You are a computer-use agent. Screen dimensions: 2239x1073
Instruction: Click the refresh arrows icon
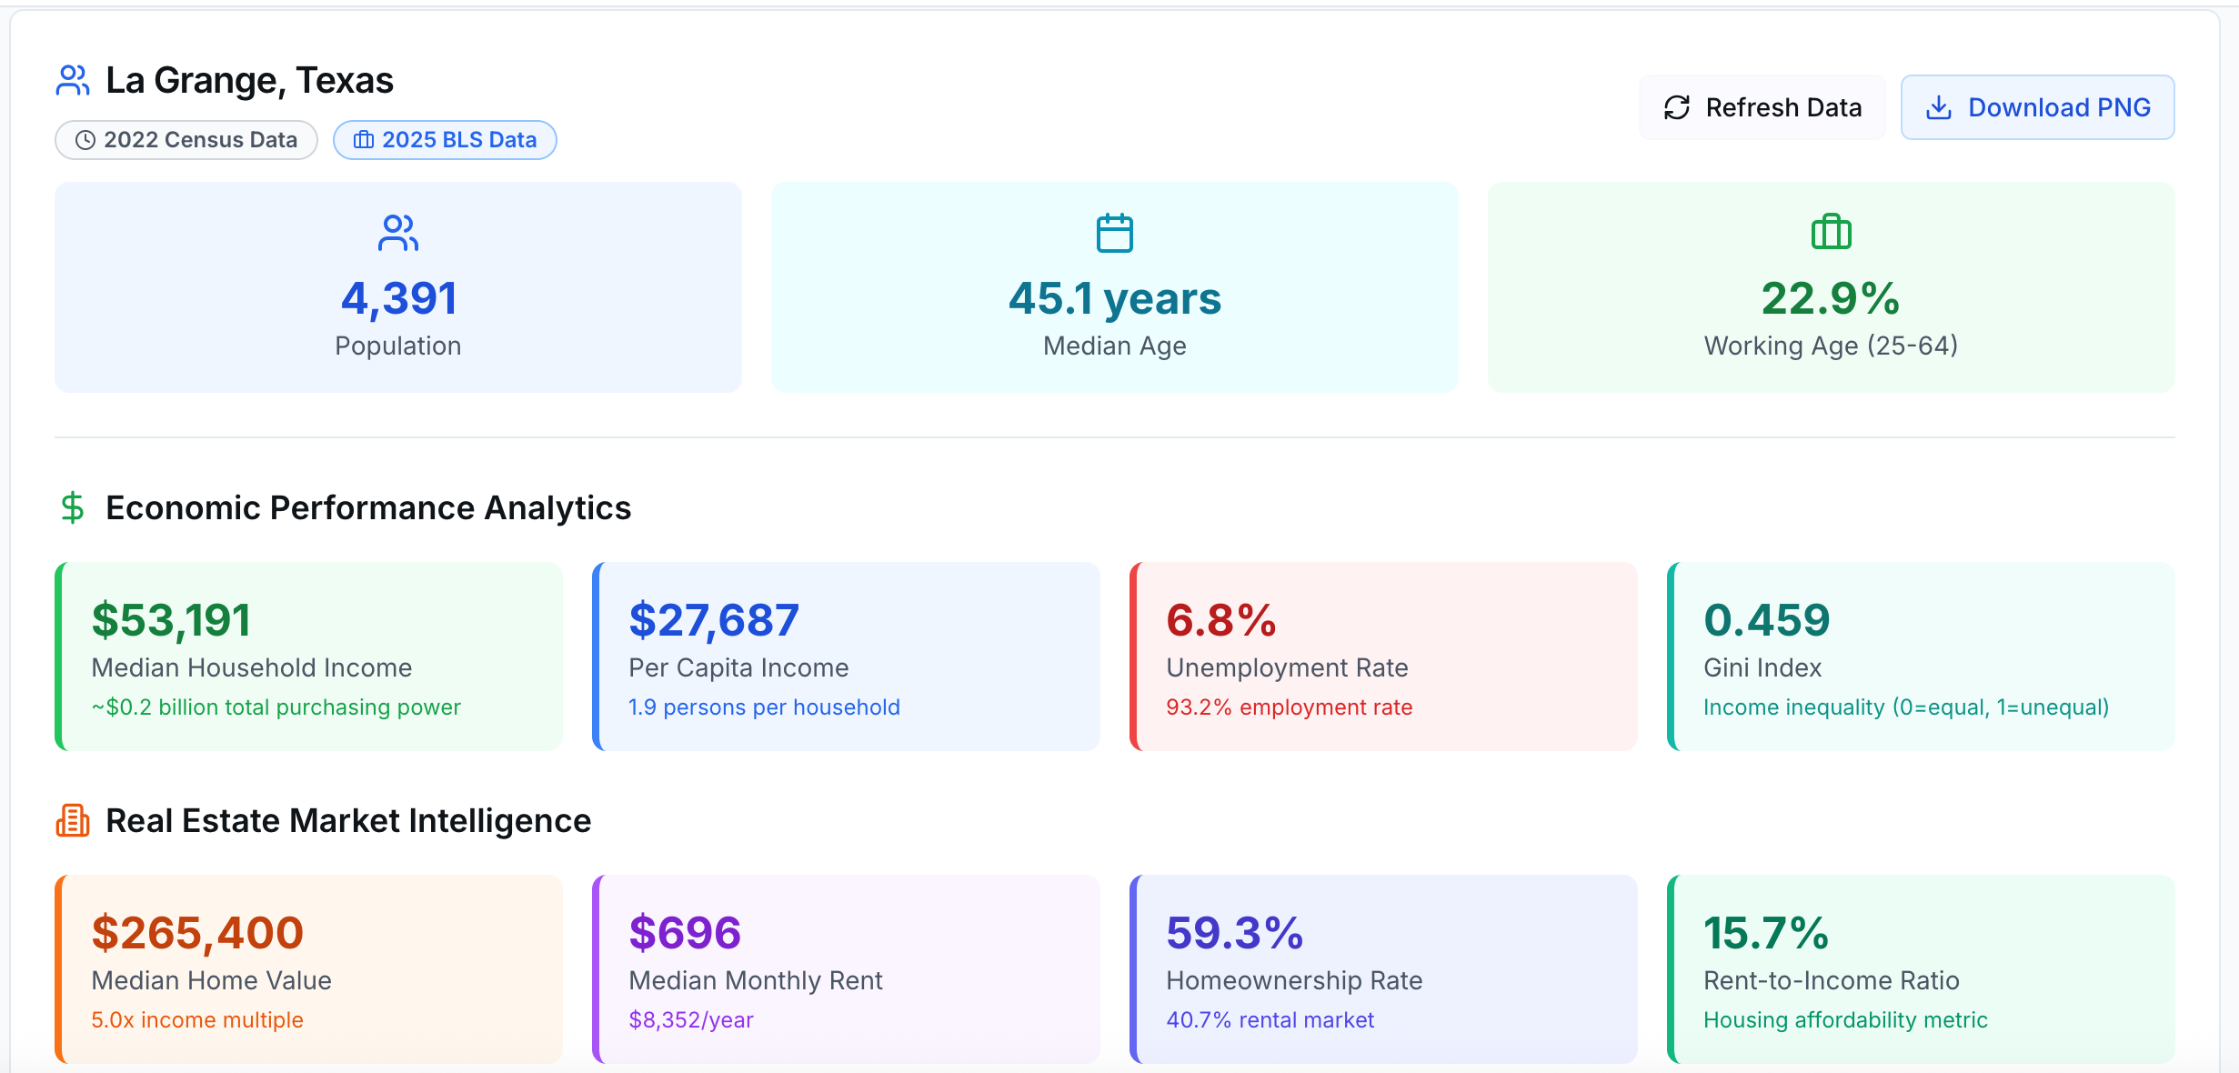pyautogui.click(x=1677, y=107)
